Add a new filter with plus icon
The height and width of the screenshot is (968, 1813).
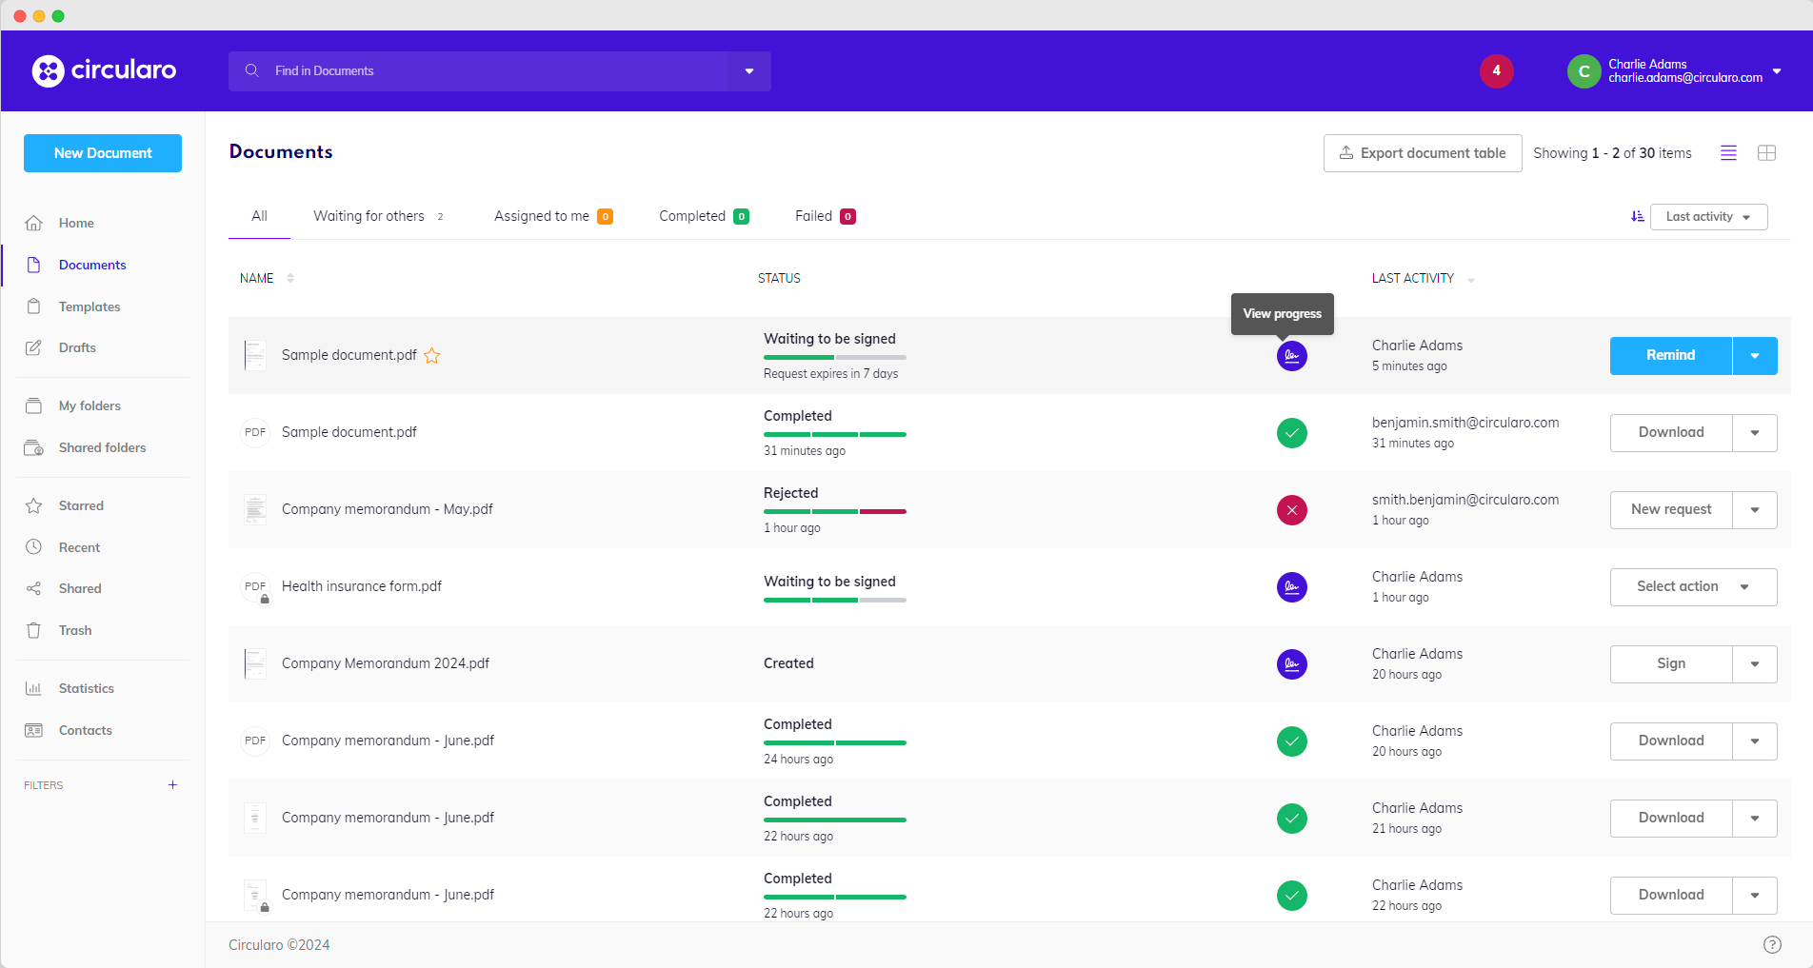coord(172,785)
